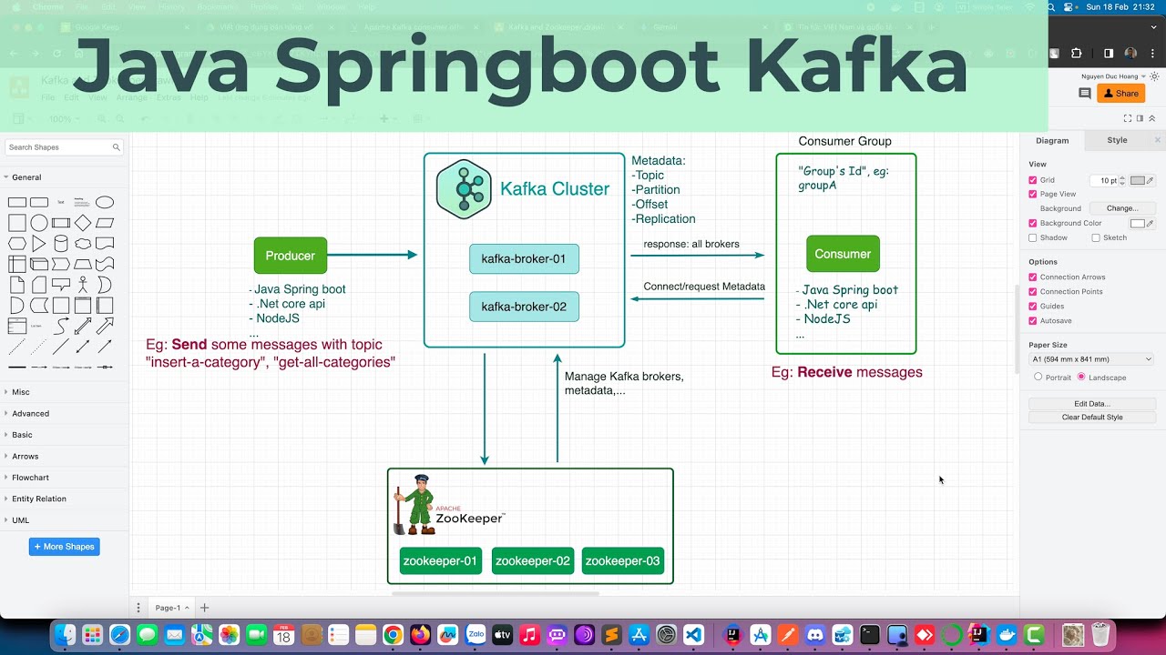Switch to the Diagram tab

click(x=1052, y=140)
